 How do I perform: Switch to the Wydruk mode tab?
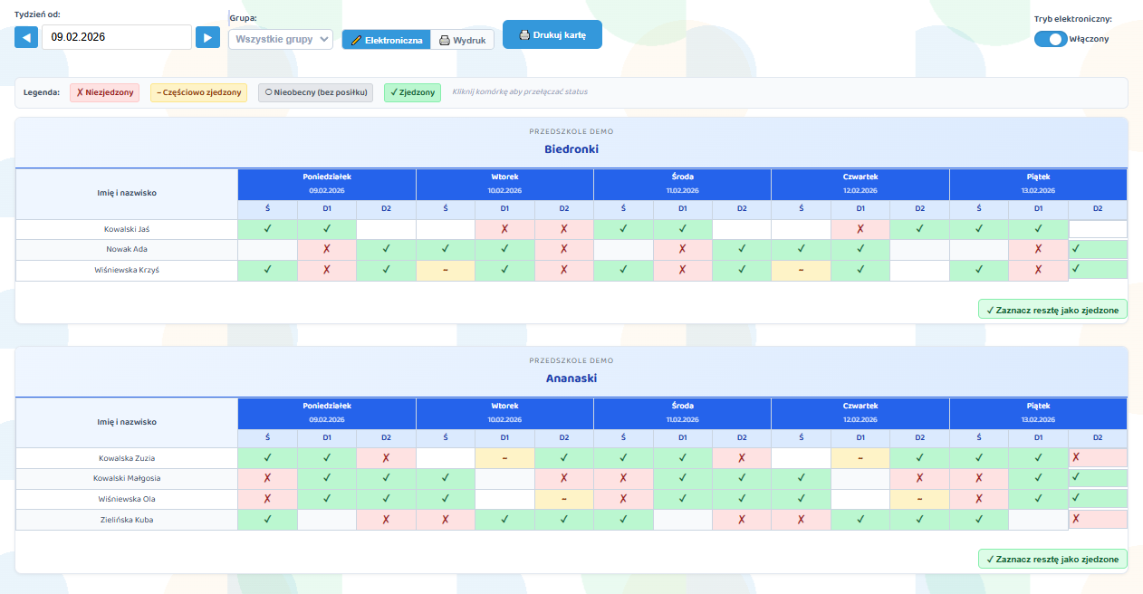pyautogui.click(x=462, y=41)
